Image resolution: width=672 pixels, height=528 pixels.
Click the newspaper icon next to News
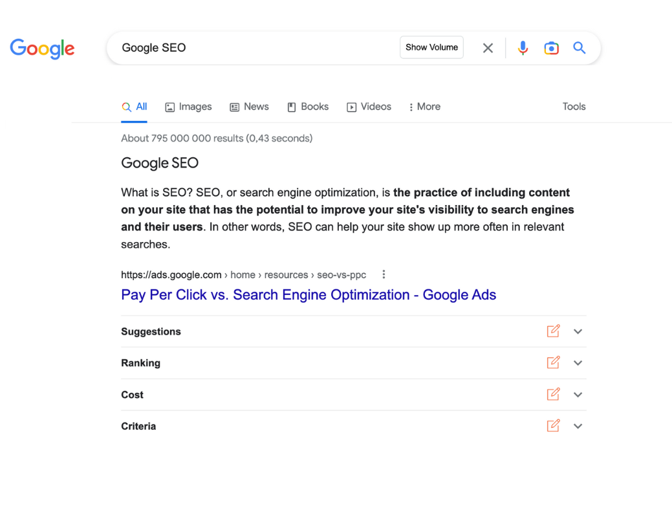[234, 107]
